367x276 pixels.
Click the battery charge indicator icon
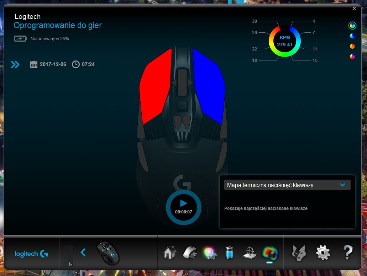tap(21, 39)
